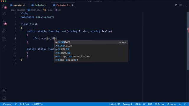
Task: Click the $value parameter in set function
Action: point(106,31)
